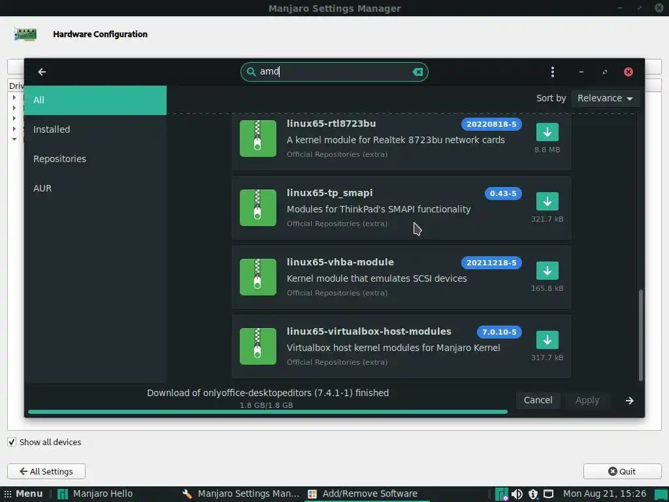Click the Hardware Configuration card icon
Image resolution: width=669 pixels, height=502 pixels.
[25, 34]
